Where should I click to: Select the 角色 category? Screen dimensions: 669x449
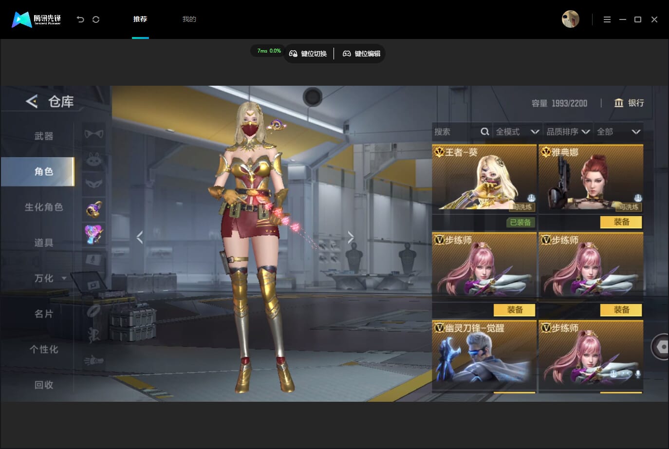(x=38, y=171)
